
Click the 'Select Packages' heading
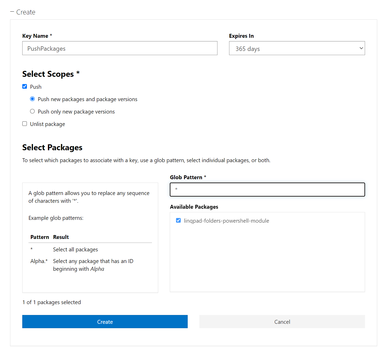tap(52, 147)
